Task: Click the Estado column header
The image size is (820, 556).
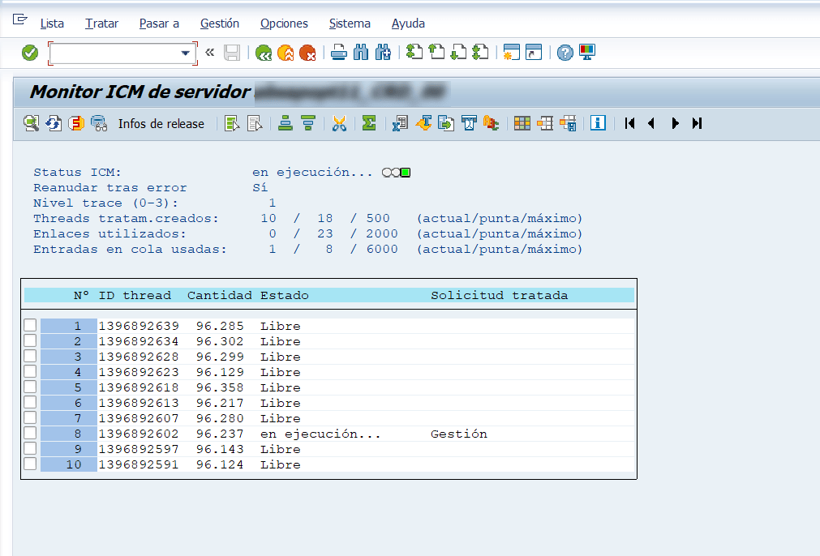Action: pyautogui.click(x=284, y=295)
